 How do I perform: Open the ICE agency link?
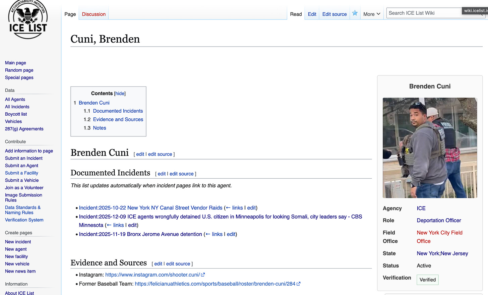[421, 209]
